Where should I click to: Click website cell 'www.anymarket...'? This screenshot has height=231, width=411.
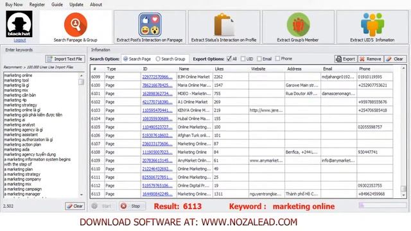267,160
